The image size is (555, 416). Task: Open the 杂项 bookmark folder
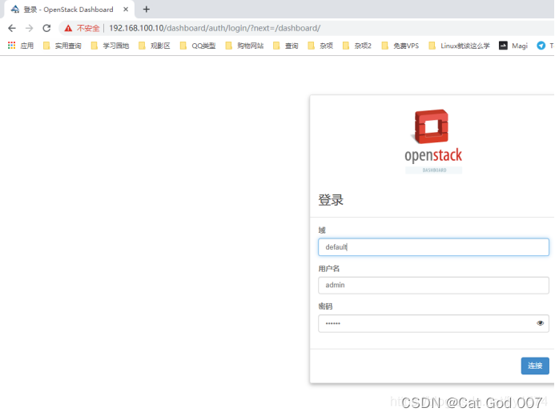click(x=320, y=46)
